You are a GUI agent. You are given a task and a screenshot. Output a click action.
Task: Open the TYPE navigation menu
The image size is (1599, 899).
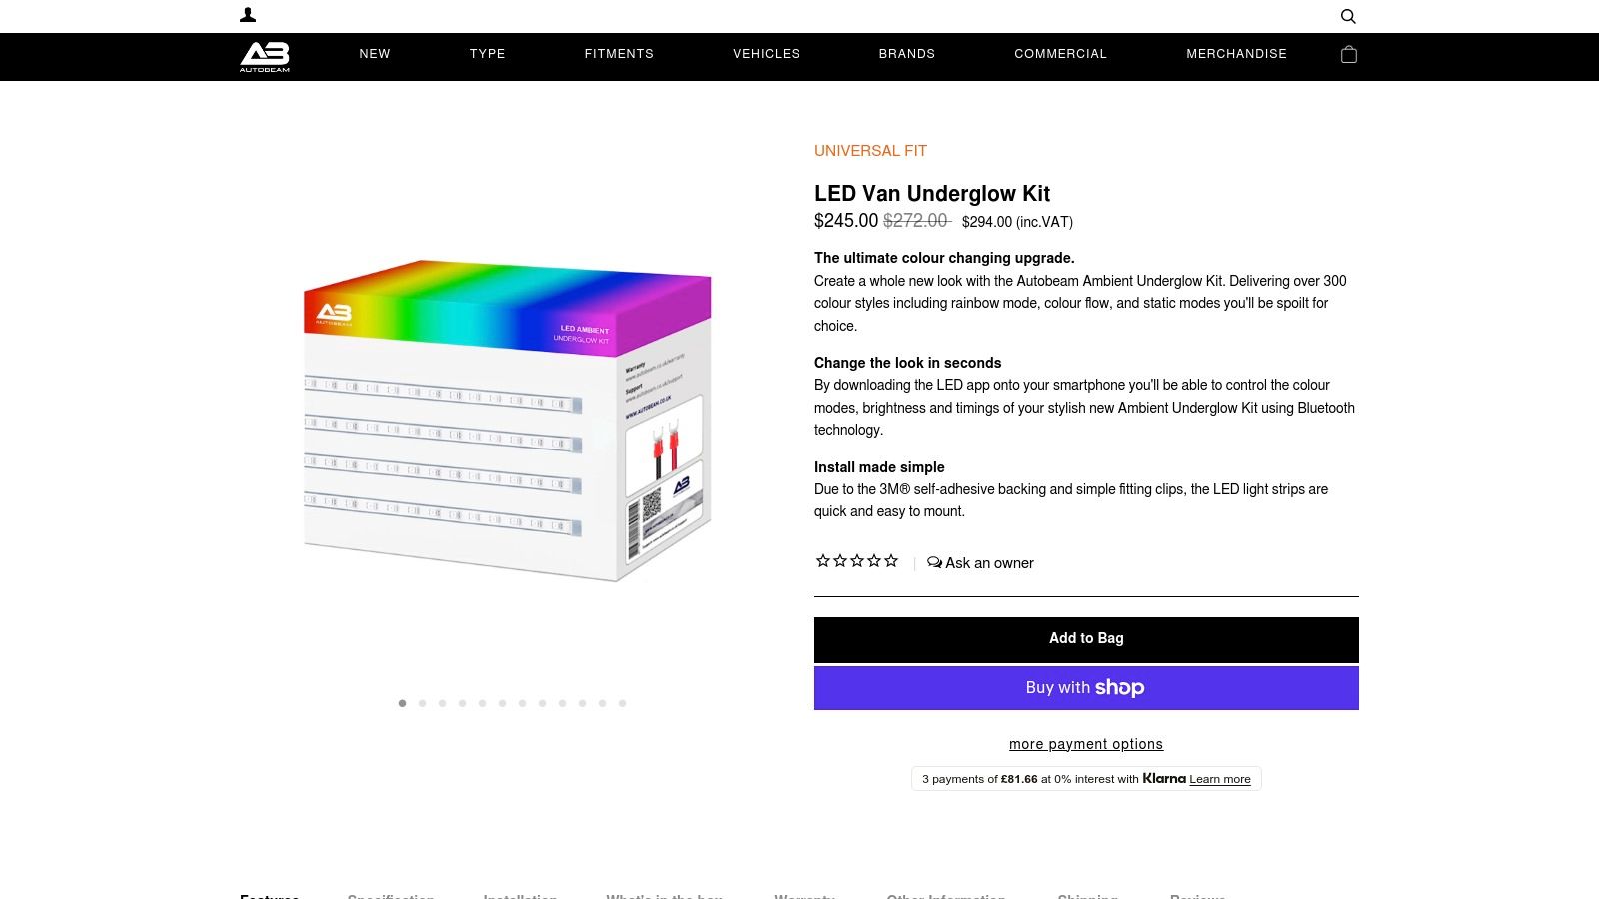click(x=487, y=54)
